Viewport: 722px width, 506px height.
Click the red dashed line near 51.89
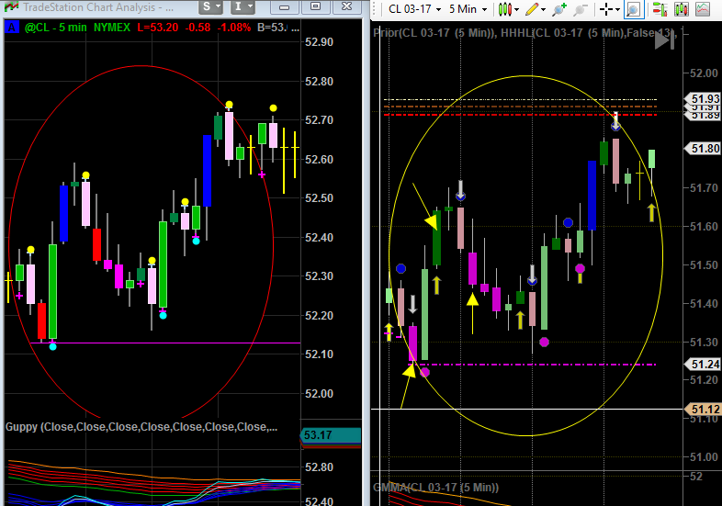tap(520, 114)
